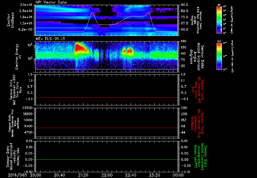Click the "190" scanner angle tick
The image size is (257, 178).
(183, 41)
